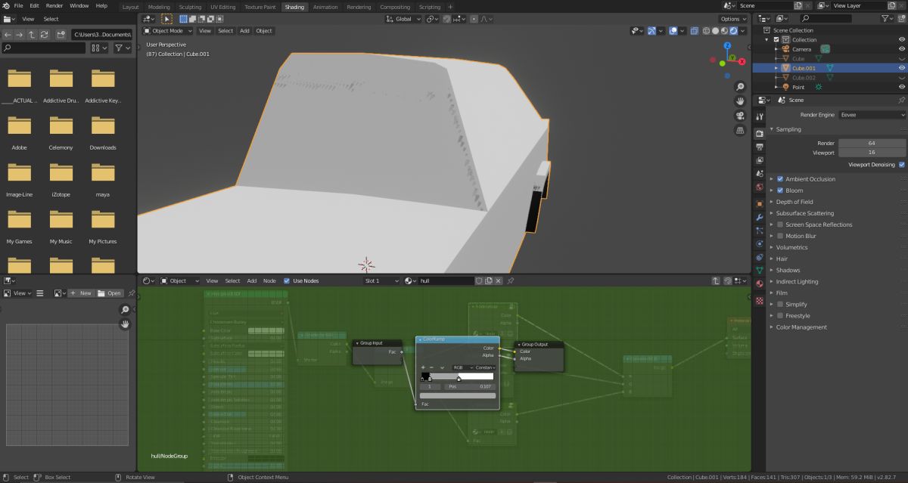Image resolution: width=908 pixels, height=483 pixels.
Task: Disable the Ambient Occlusion checkbox
Action: tap(780, 179)
